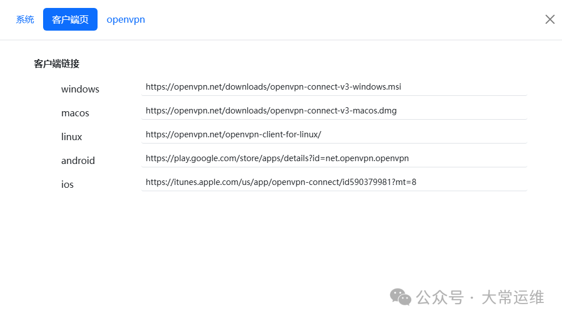
Task: Open the openvpn tab
Action: 126,19
